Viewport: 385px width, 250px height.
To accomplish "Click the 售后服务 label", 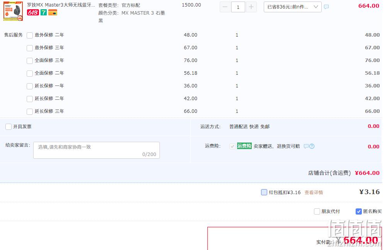I will pos(13,35).
